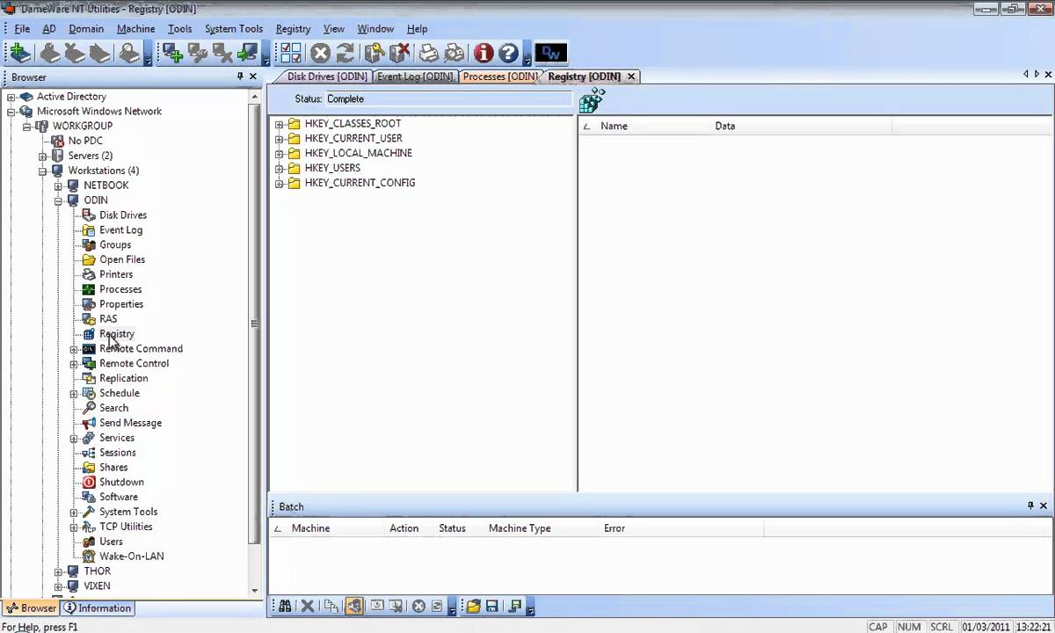Image resolution: width=1055 pixels, height=633 pixels.
Task: Click the add machine icon with green plus
Action: [x=172, y=54]
